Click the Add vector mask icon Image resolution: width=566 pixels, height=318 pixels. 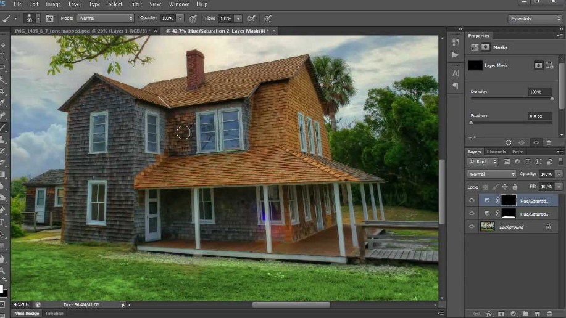[550, 65]
